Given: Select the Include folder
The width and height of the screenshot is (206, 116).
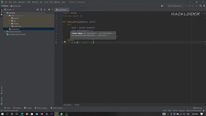Looking at the screenshot, I should pos(15,18).
